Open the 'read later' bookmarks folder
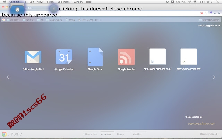The image size is (222, 139). [x=13, y=20]
